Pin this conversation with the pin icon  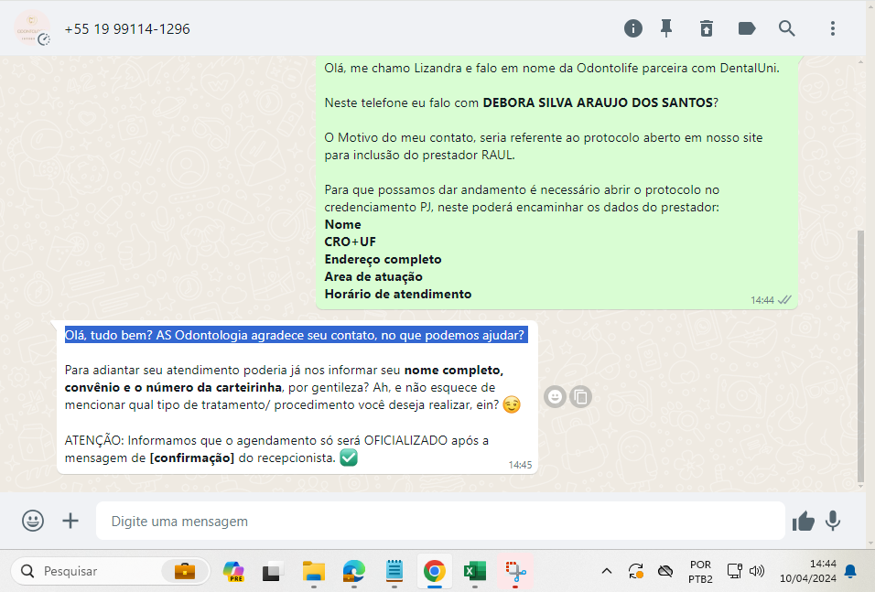coord(666,28)
